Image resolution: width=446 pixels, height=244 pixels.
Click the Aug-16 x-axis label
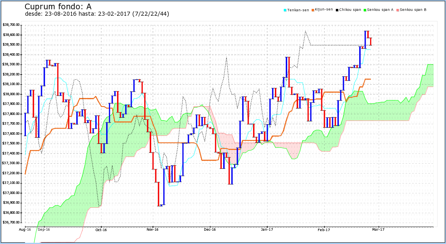point(25,229)
